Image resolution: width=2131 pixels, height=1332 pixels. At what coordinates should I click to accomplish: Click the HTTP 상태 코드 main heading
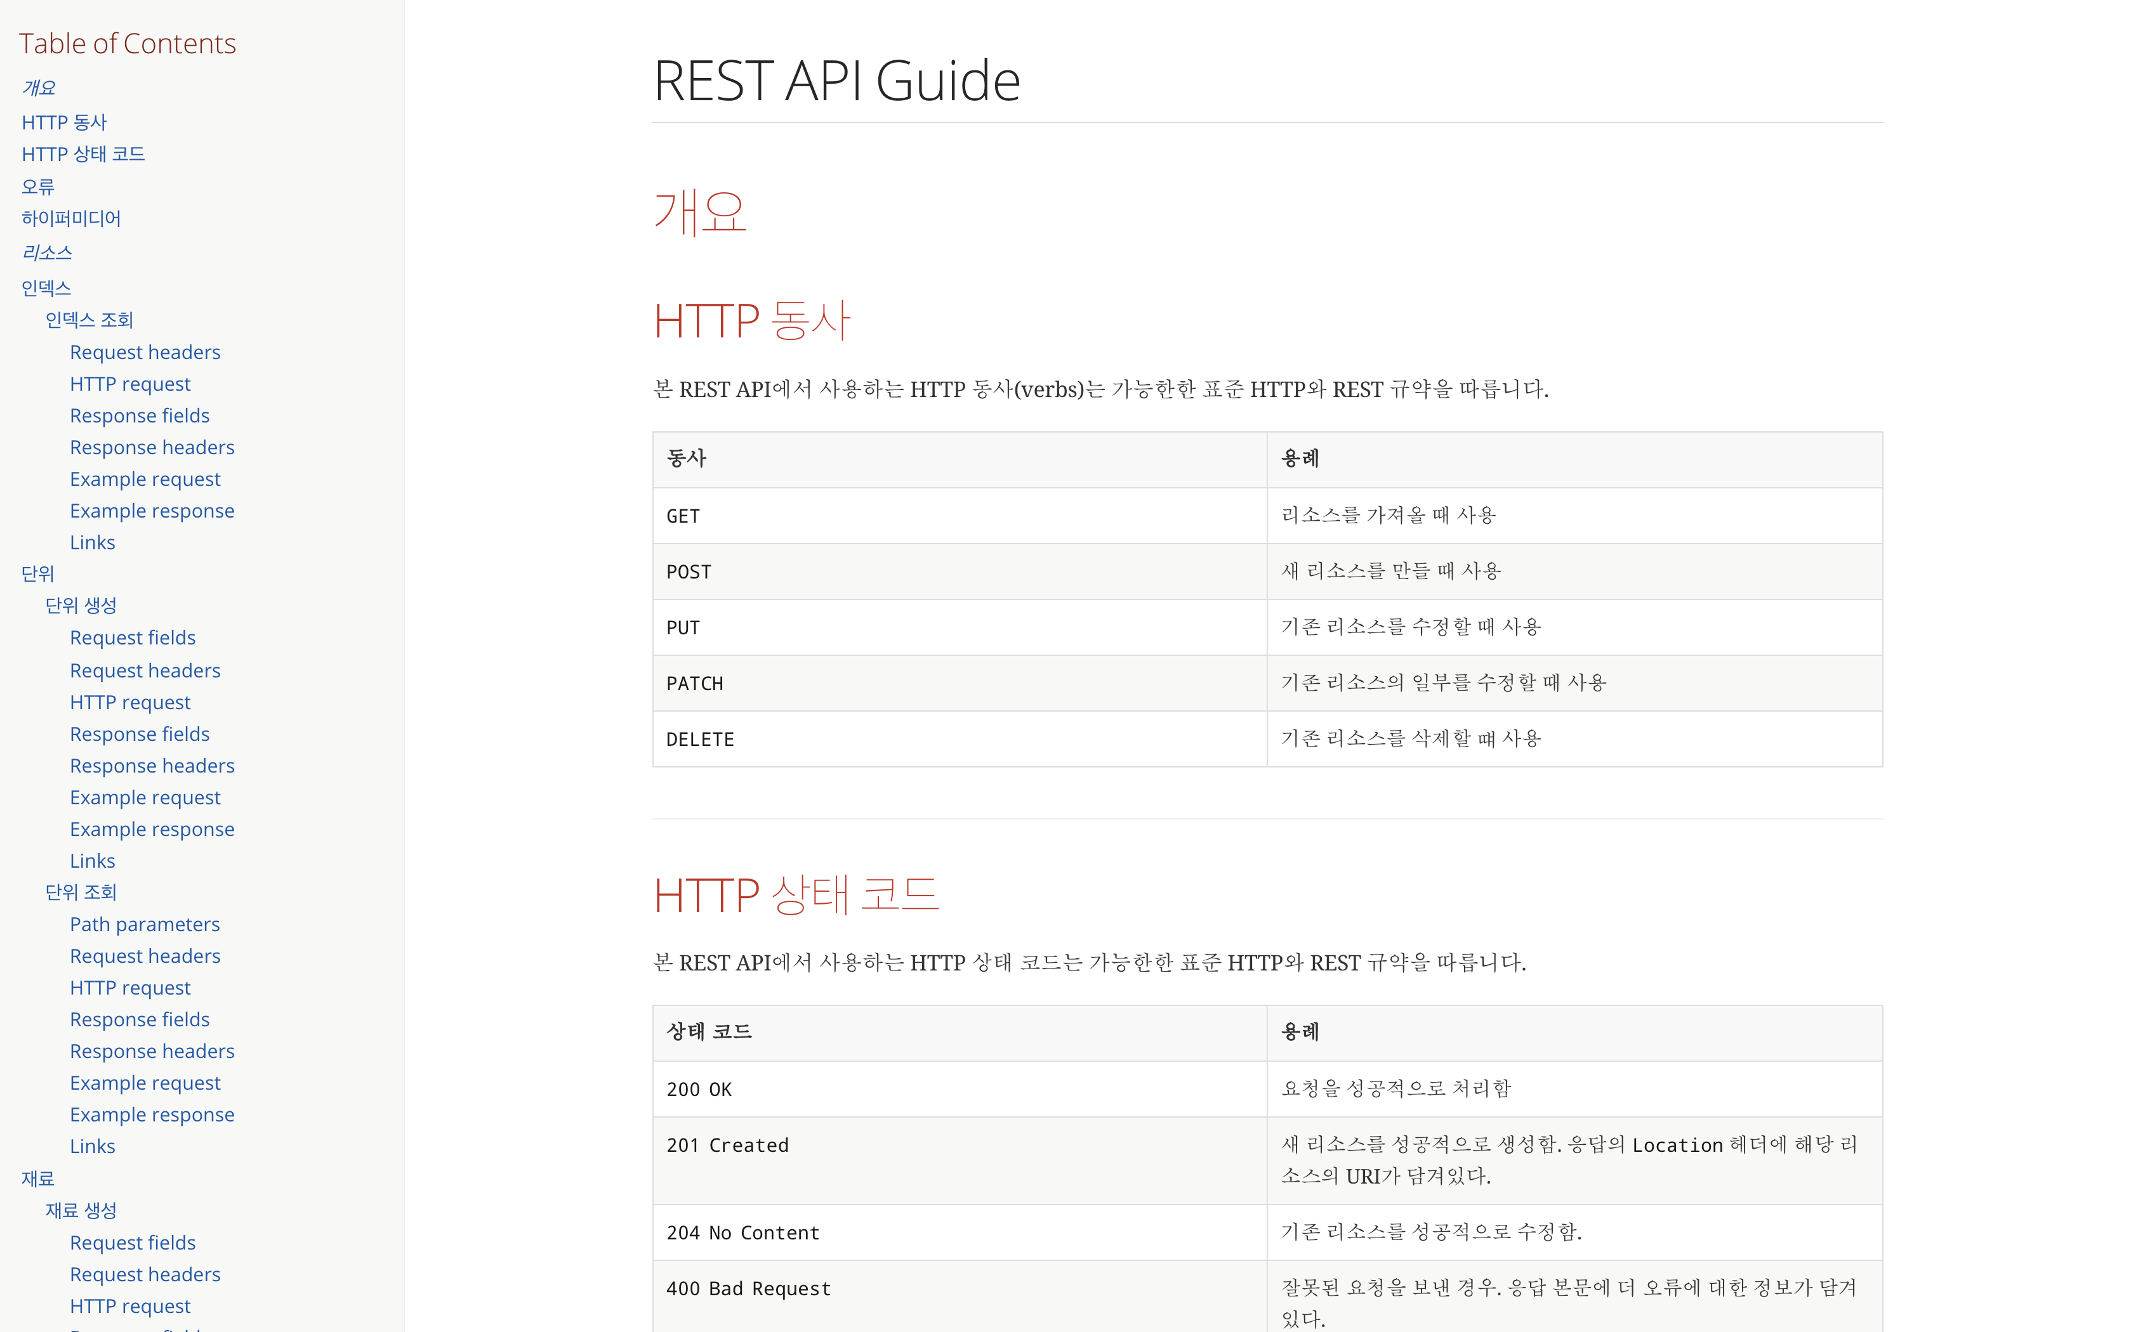pos(796,894)
